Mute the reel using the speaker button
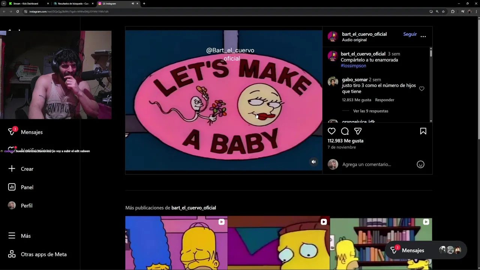The width and height of the screenshot is (480, 270). click(314, 162)
